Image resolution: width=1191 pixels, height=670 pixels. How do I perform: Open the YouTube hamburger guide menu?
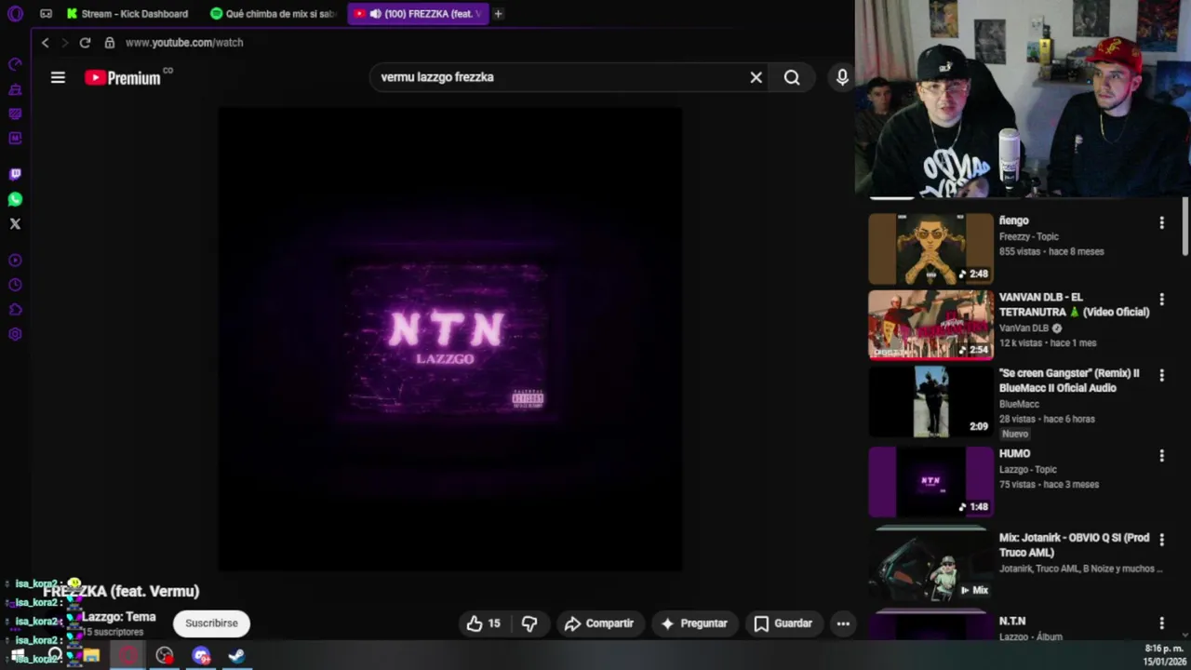[58, 77]
